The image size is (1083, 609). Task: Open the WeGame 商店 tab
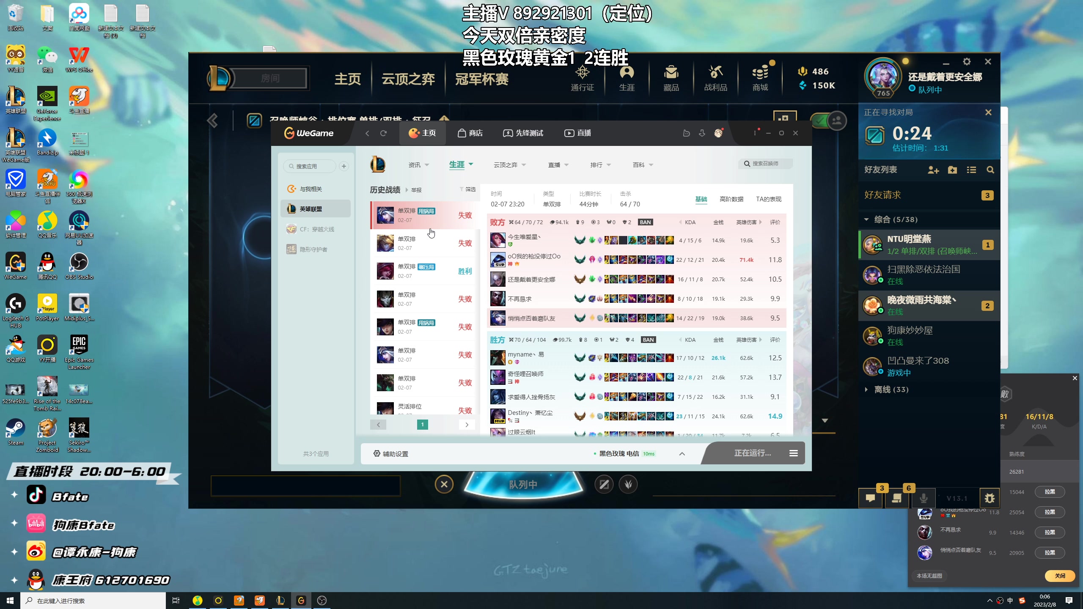tap(470, 133)
